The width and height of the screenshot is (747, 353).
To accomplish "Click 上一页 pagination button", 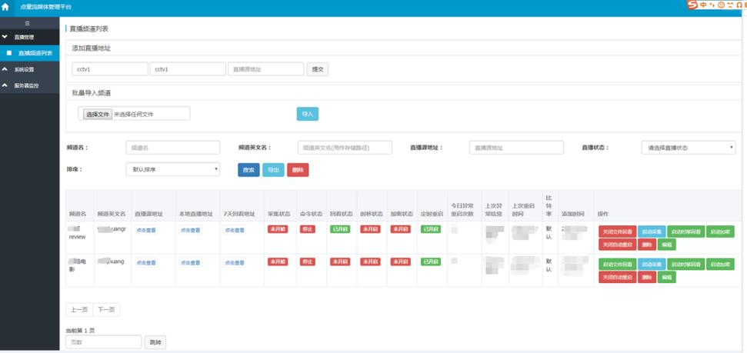I will coord(79,310).
